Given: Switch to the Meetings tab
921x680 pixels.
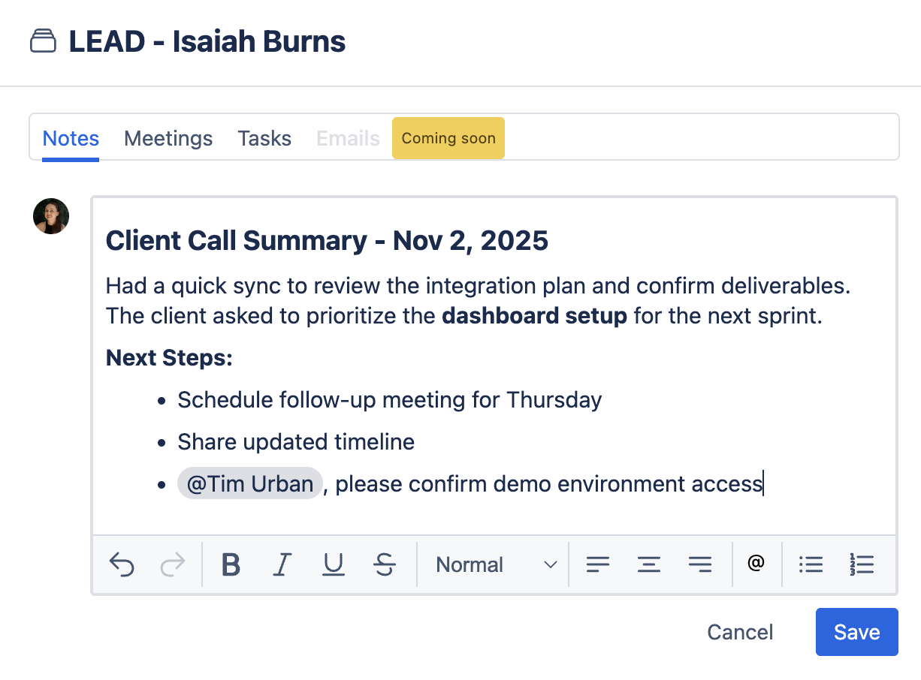Looking at the screenshot, I should [168, 138].
